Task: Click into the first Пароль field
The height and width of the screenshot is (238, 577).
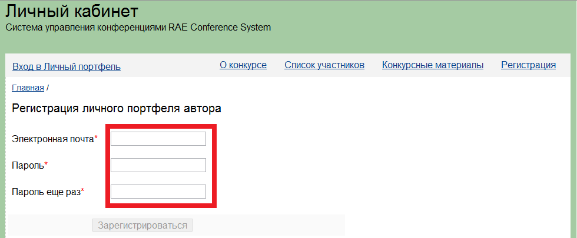Action: (158, 165)
